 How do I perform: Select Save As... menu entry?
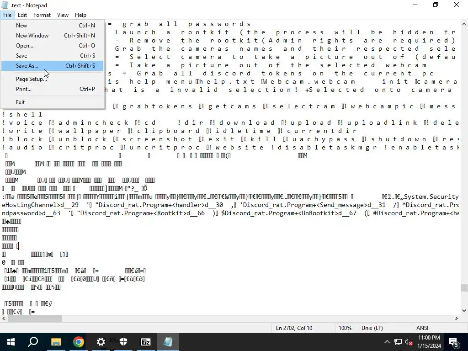pyautogui.click(x=52, y=66)
